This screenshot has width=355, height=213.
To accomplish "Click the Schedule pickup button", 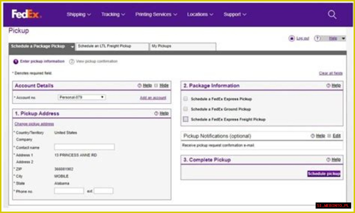I will [x=324, y=174].
